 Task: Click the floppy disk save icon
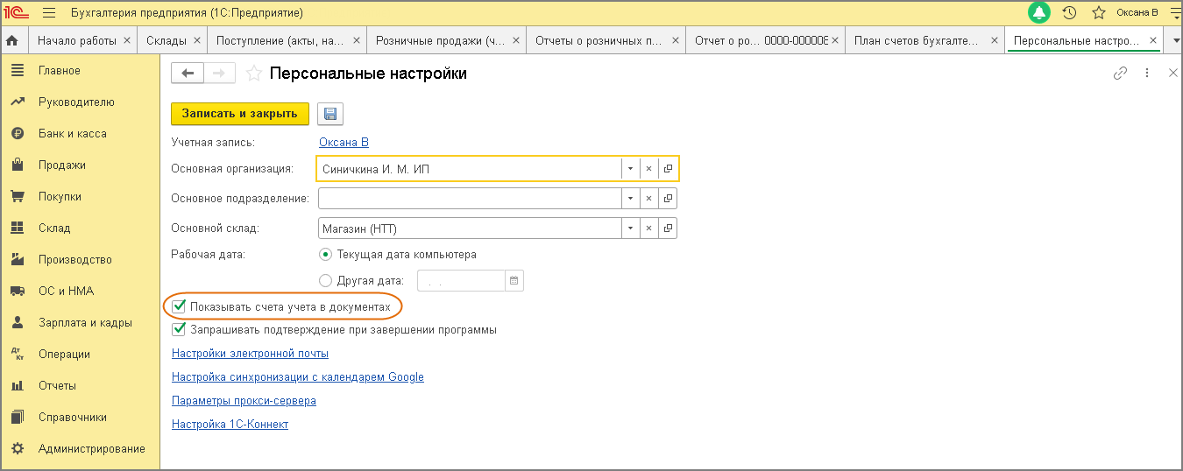330,114
